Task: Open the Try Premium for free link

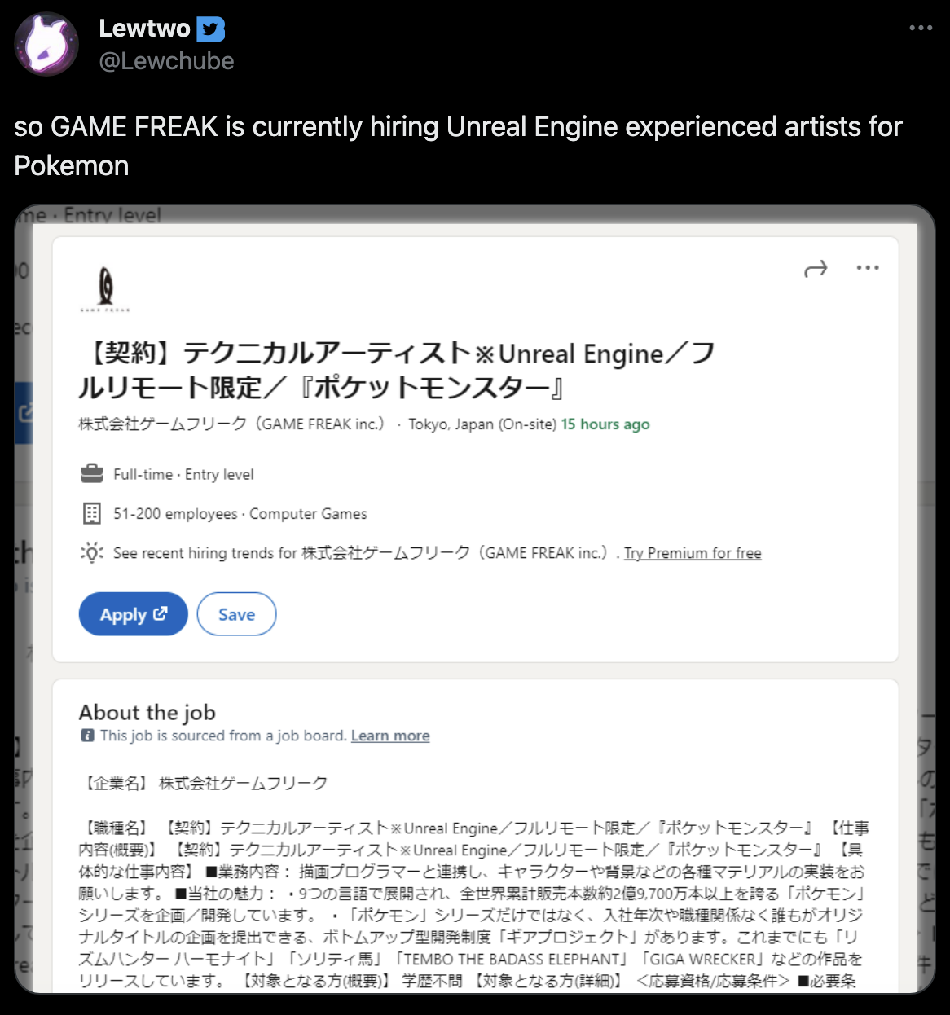Action: pos(693,553)
